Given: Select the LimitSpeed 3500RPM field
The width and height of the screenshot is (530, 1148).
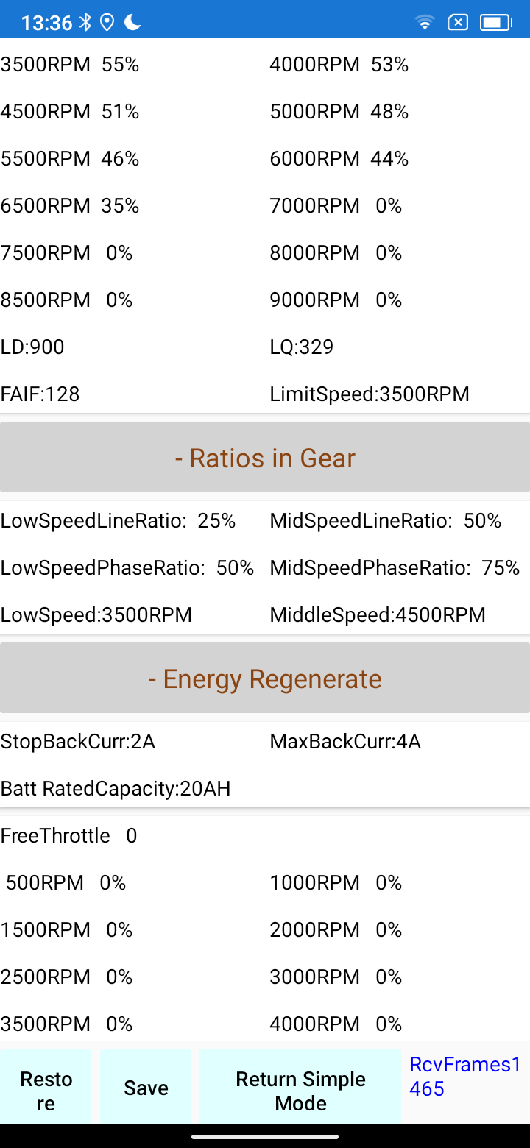Looking at the screenshot, I should click(370, 394).
